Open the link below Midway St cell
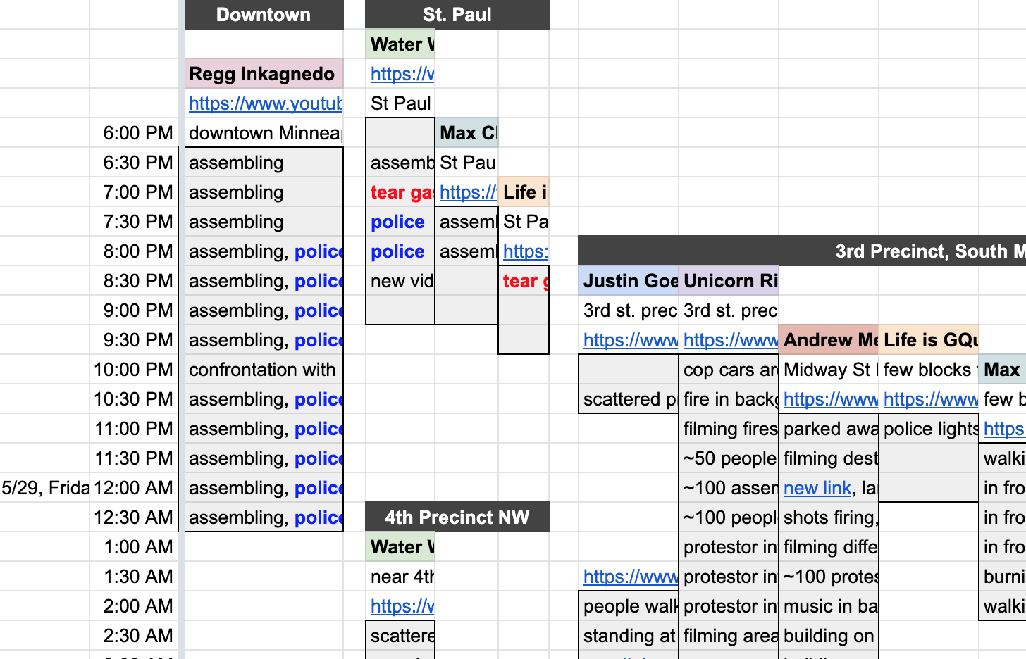Screen dimensions: 1026x659 click(x=830, y=399)
